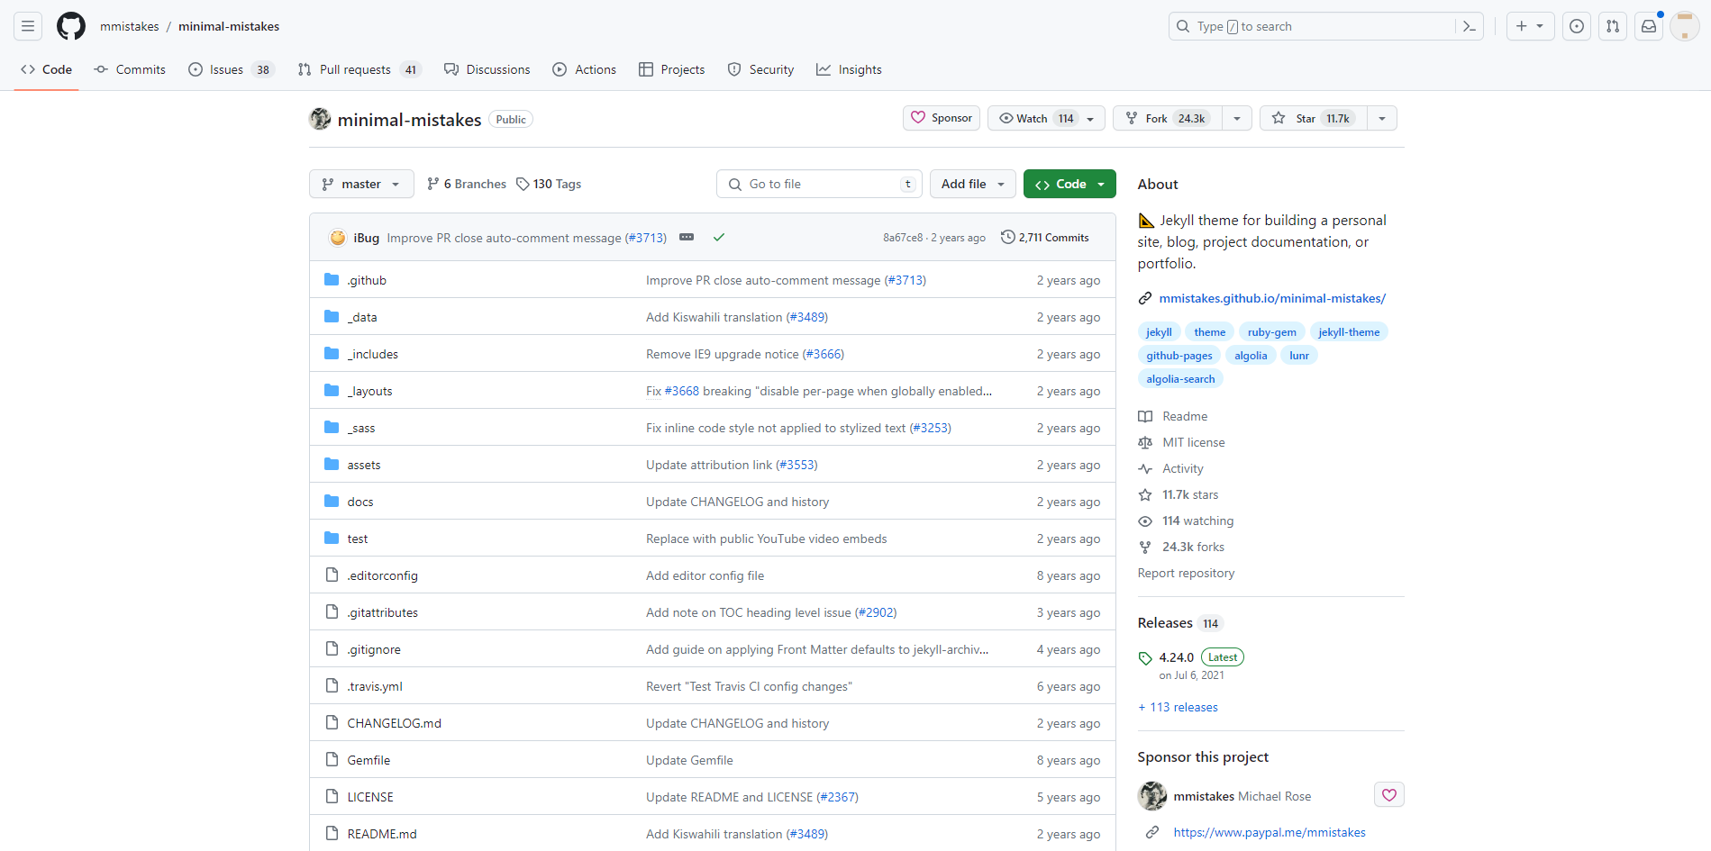Click the jekyll topic tag
The image size is (1711, 851).
pyautogui.click(x=1159, y=332)
